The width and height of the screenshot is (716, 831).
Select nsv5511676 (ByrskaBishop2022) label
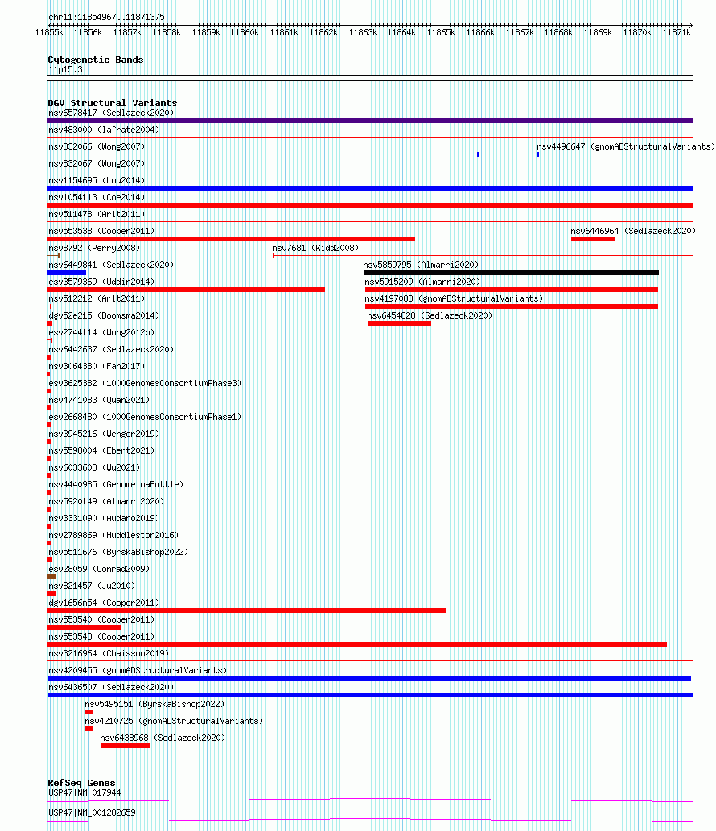point(118,552)
